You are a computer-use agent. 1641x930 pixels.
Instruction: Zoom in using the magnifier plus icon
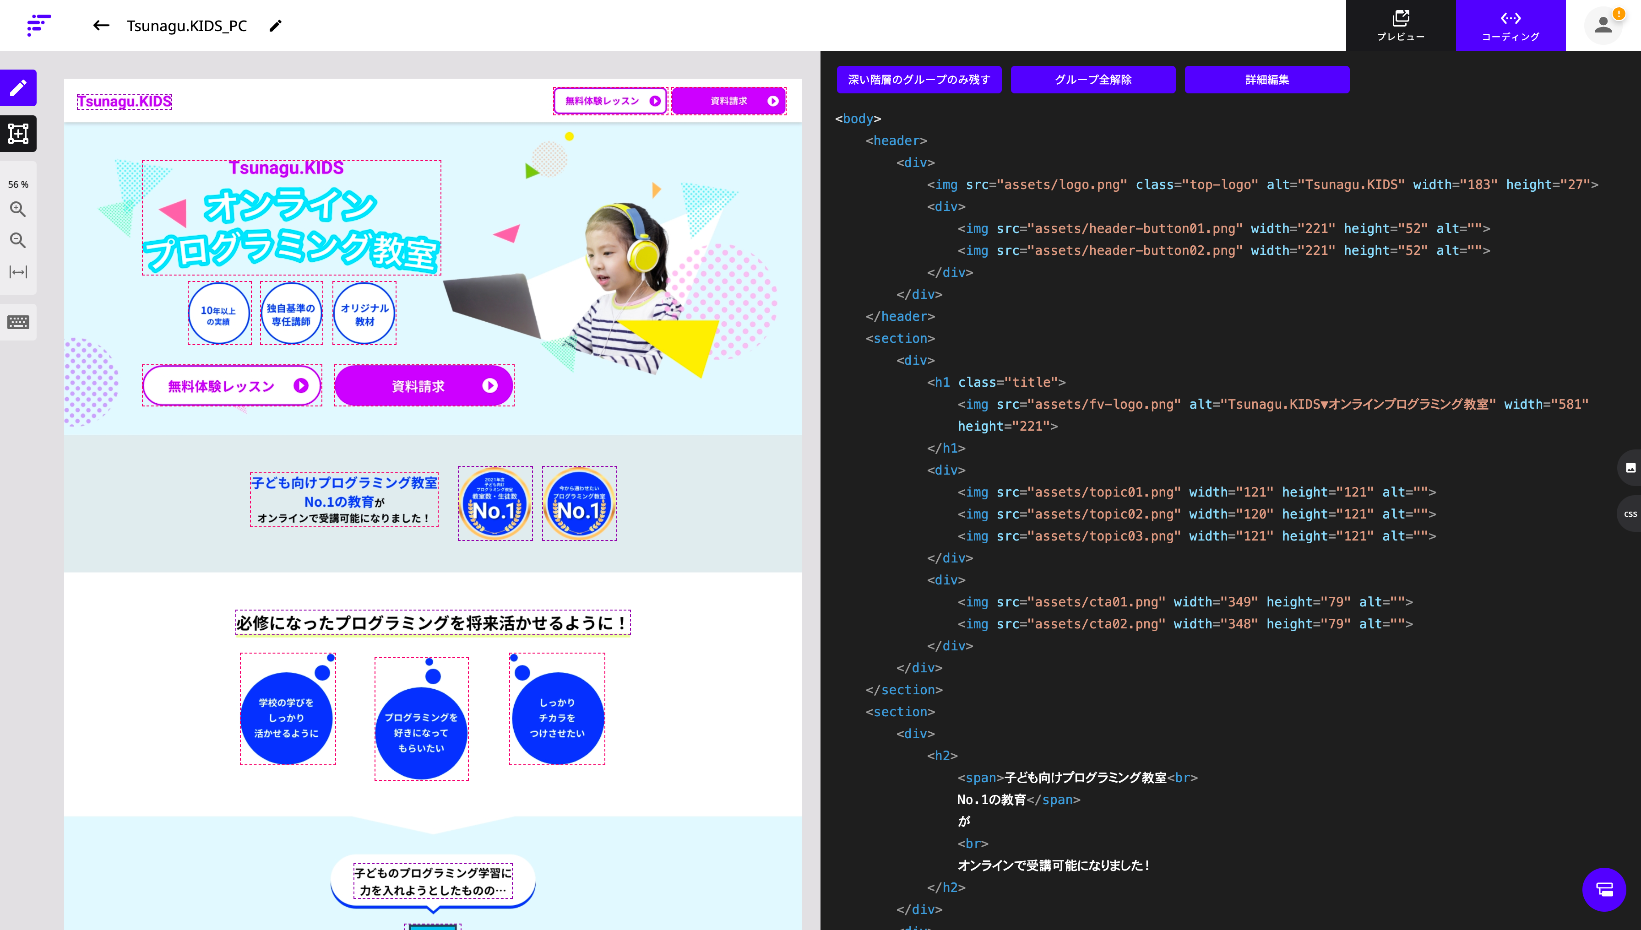click(18, 210)
